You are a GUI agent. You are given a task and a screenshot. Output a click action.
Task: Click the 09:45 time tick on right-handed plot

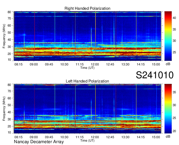click(x=49, y=64)
